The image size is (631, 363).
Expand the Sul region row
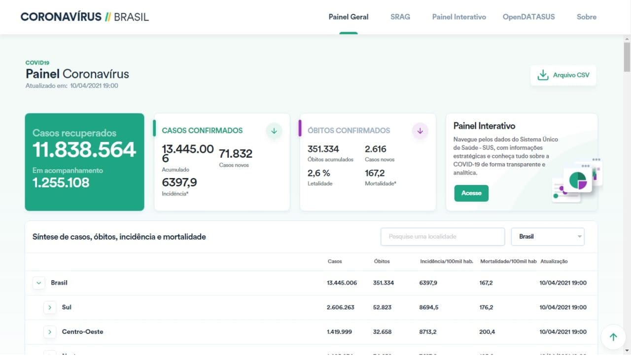[x=50, y=307]
